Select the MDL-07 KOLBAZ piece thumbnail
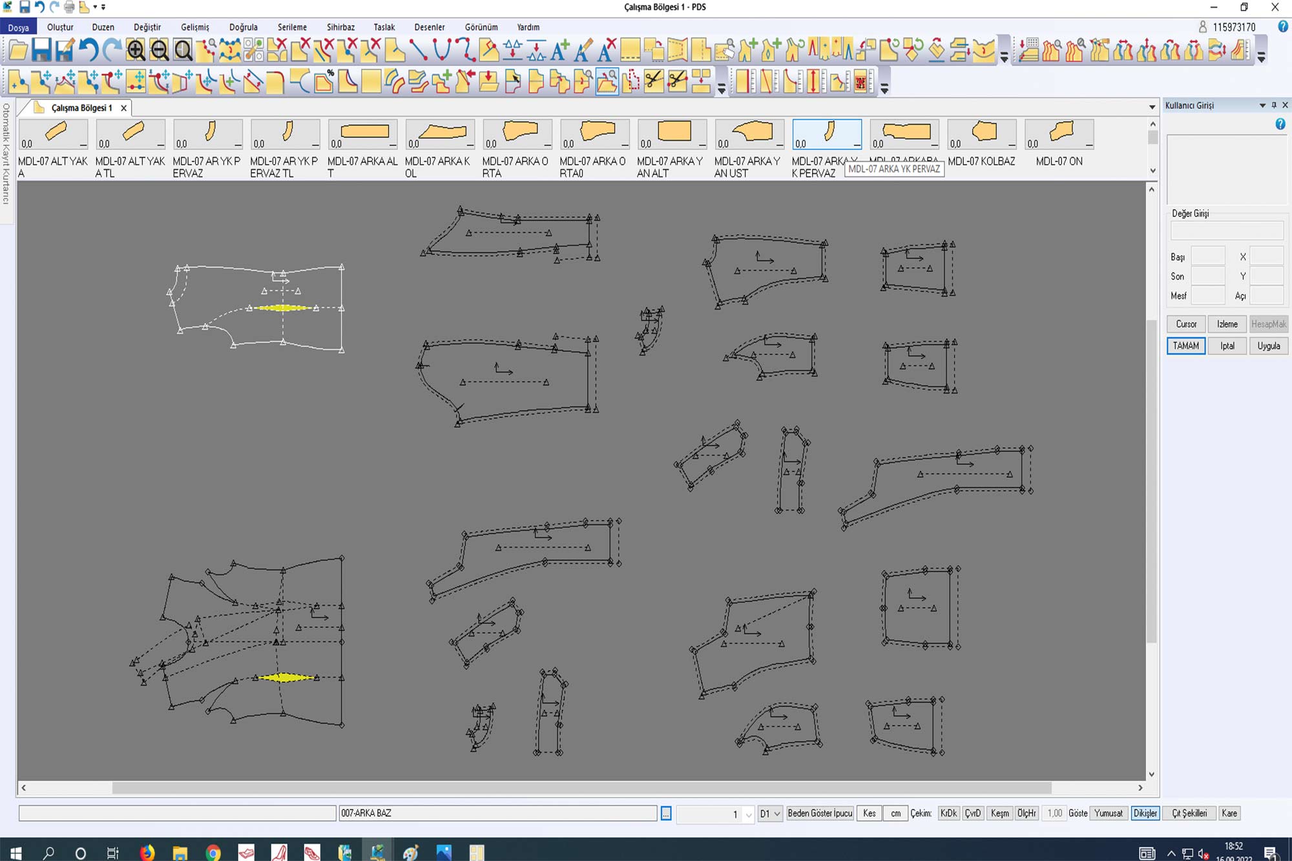Viewport: 1292px width, 861px height. pos(981,134)
